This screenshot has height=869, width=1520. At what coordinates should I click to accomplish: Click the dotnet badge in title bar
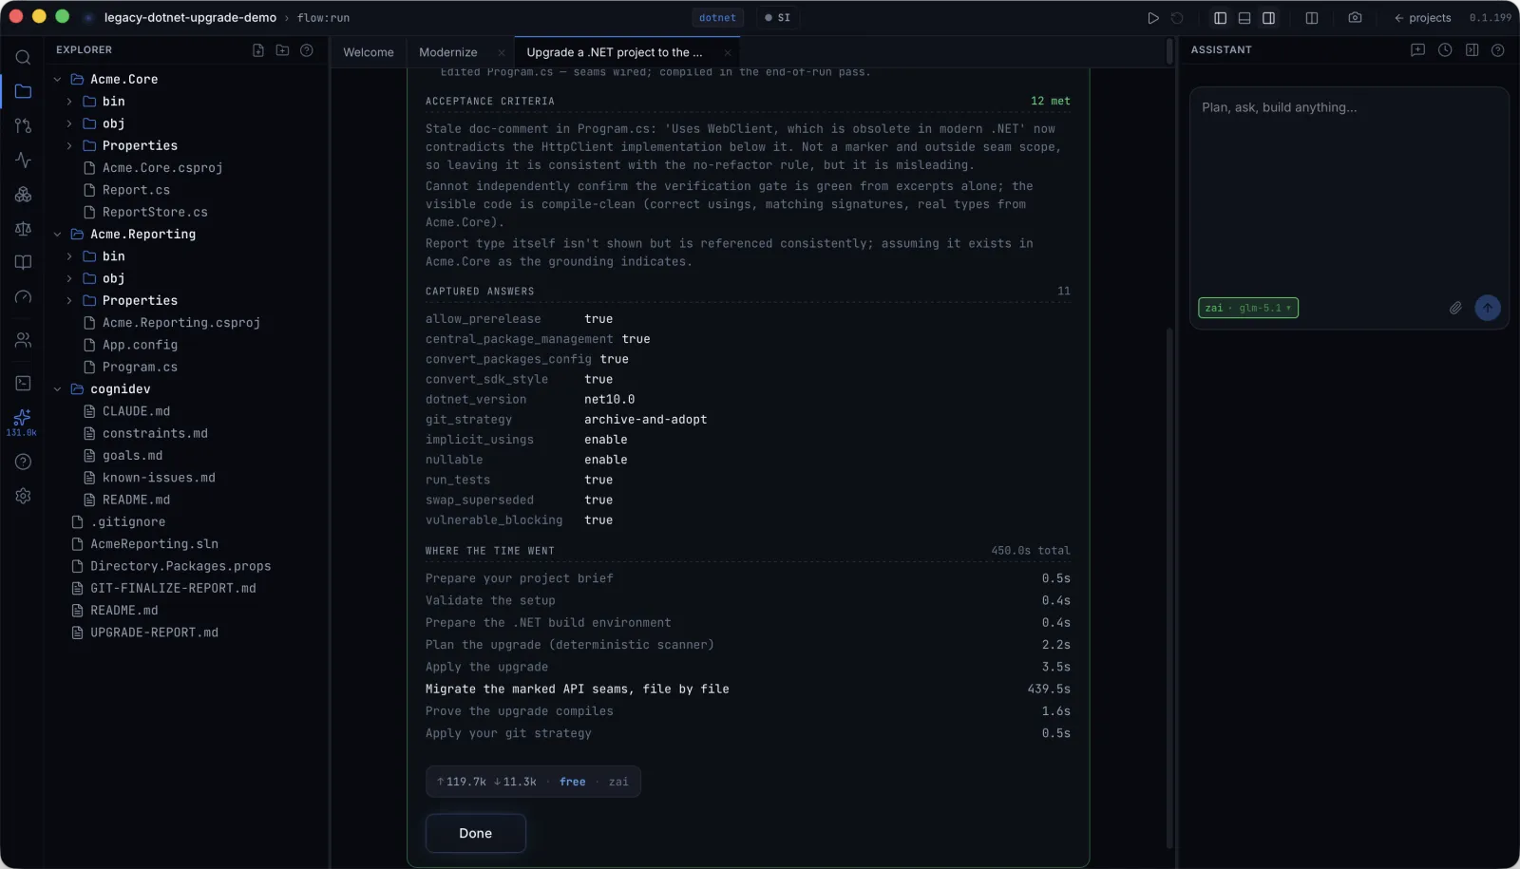717,18
